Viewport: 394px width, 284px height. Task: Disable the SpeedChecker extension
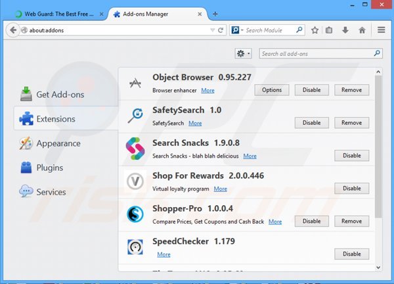(x=351, y=254)
